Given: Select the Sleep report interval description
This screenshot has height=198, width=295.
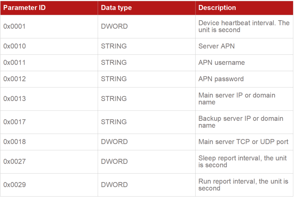Looking at the screenshot, I should (242, 161).
